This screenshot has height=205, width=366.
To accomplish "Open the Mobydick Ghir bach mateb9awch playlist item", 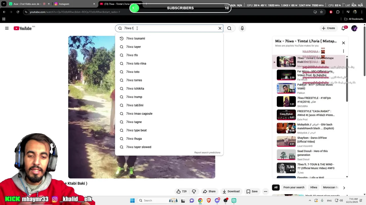I will (x=309, y=128).
